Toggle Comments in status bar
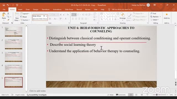 tap(121, 95)
